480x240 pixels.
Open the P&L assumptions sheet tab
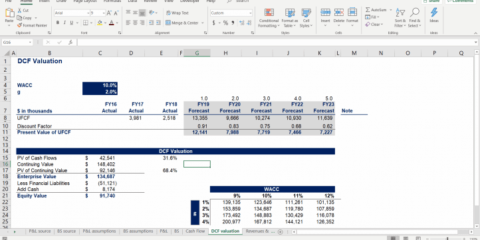click(99, 231)
